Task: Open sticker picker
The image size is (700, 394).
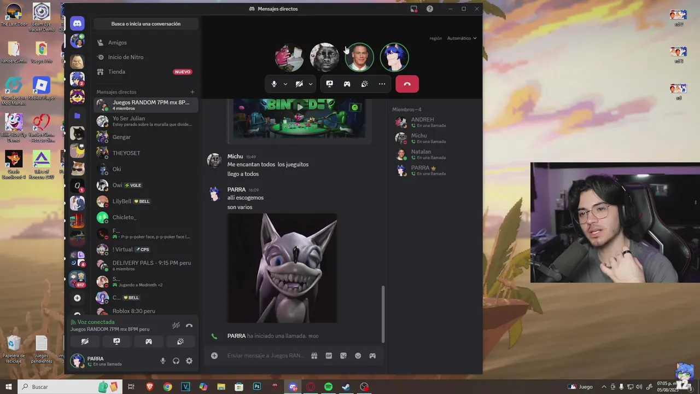Action: 343,356
